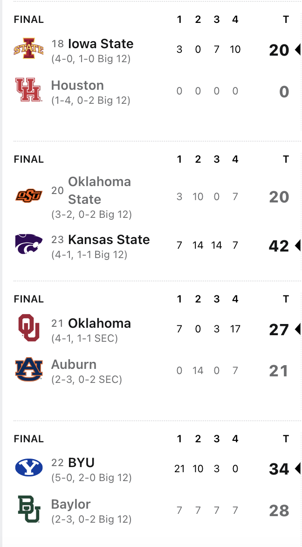This screenshot has height=547, width=302.
Task: Click the Baylor team name
Action: (x=71, y=504)
